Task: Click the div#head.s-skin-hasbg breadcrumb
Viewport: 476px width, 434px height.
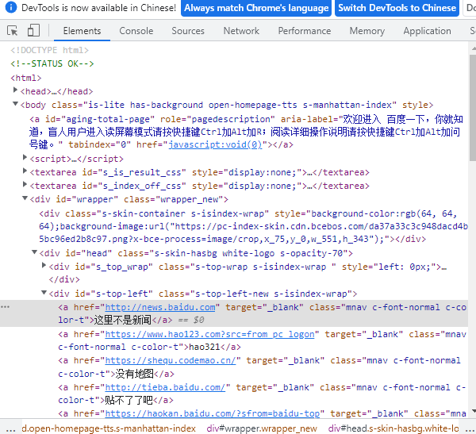Action: click(x=393, y=428)
